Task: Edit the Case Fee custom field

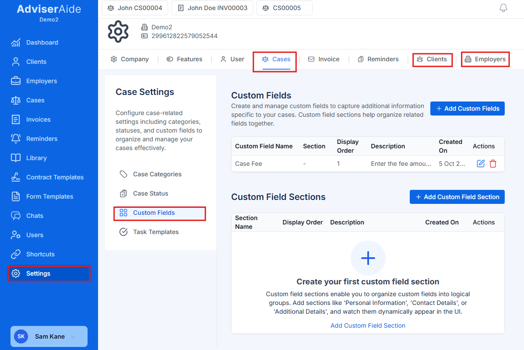Action: (x=480, y=163)
